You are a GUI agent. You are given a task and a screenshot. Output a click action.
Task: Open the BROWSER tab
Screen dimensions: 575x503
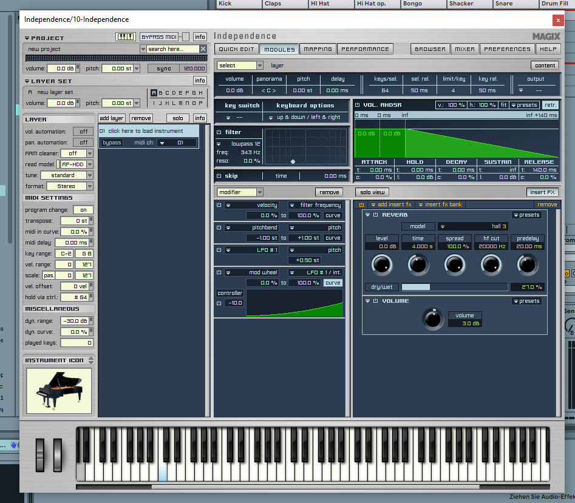(x=430, y=49)
